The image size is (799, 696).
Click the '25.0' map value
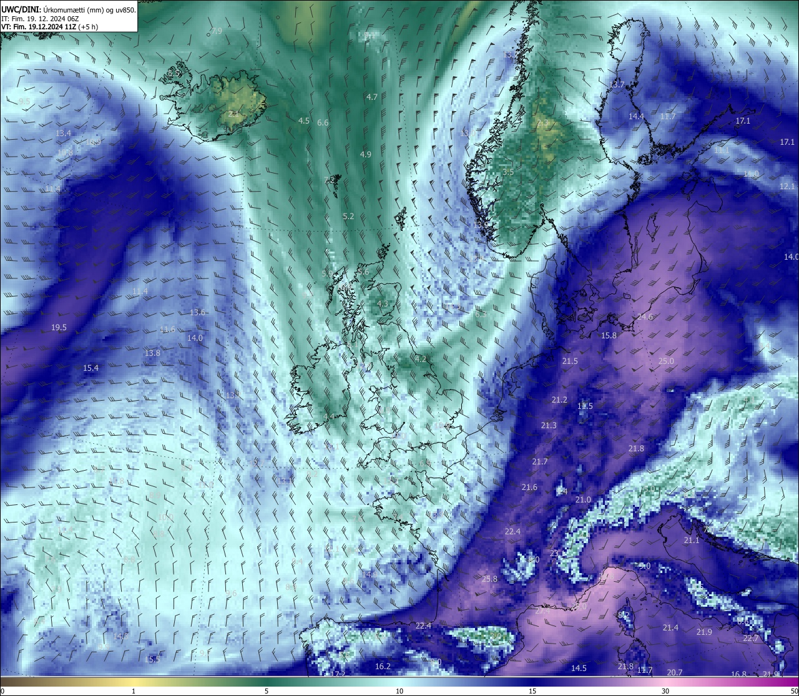666,361
